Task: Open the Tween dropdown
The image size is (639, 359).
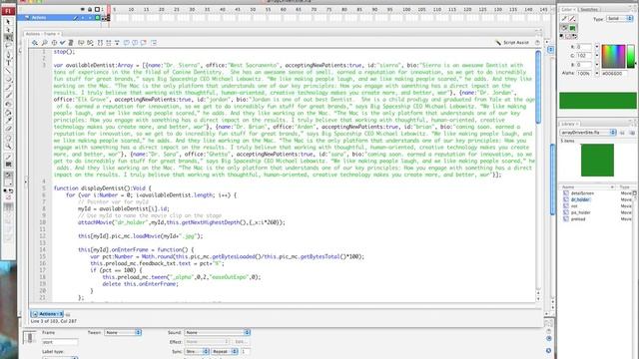Action: click(123, 332)
